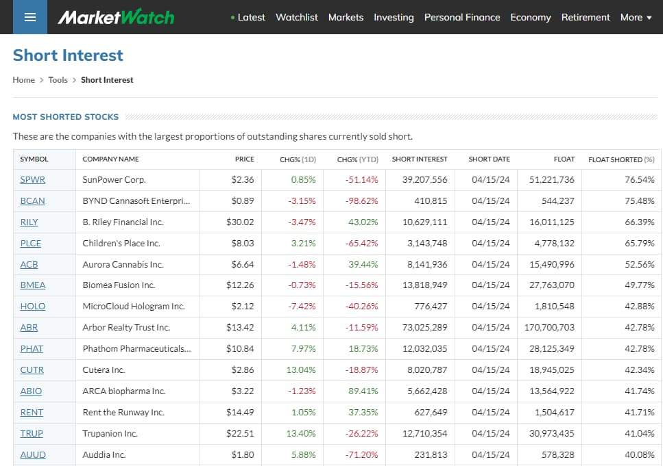Select the 39,207,556 short interest value
The image size is (663, 466).
tap(424, 179)
